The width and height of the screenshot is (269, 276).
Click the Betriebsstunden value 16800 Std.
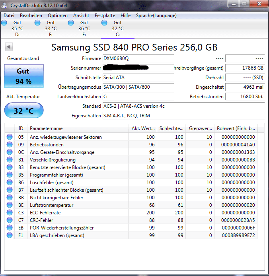click(x=245, y=97)
